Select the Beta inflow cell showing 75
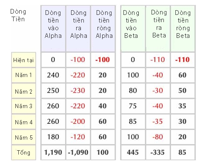Screen dimensions: 206x166 (133, 106)
